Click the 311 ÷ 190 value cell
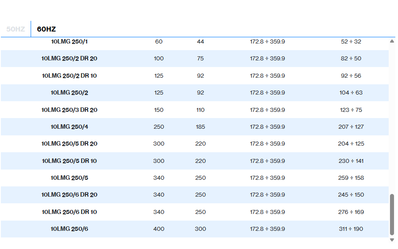This screenshot has width=398, height=249. pos(350,229)
